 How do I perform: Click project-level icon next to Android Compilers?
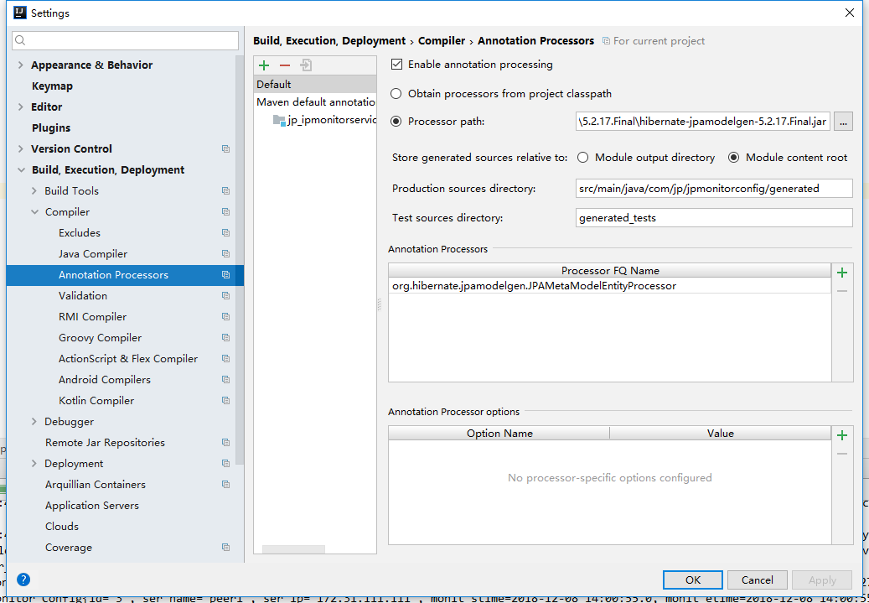[225, 380]
